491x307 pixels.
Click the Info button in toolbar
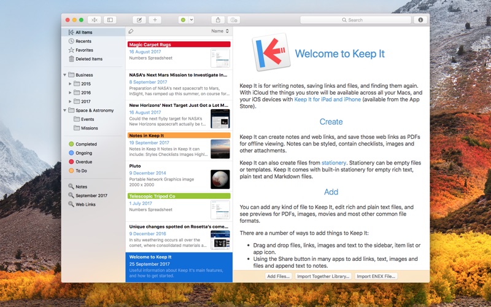click(420, 20)
